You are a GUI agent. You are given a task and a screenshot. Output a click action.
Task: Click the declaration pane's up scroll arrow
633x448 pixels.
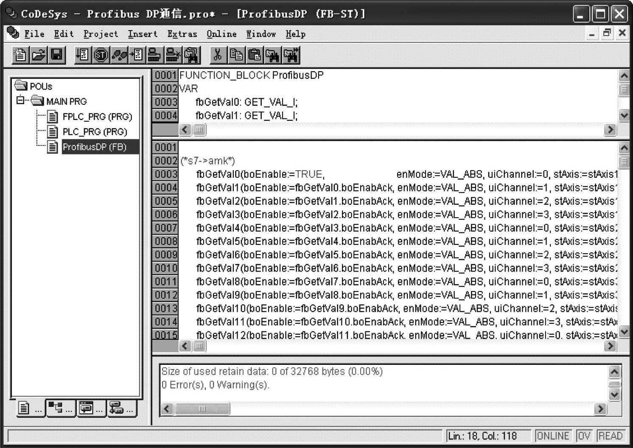[x=624, y=76]
